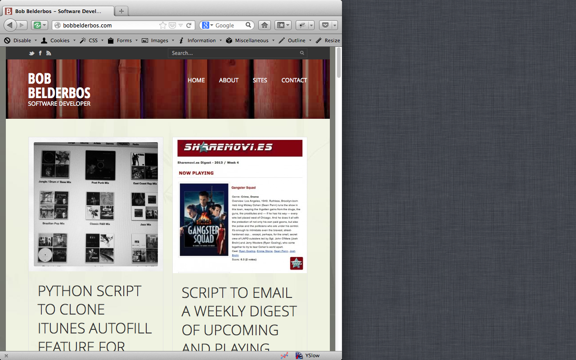Select the Bob Belderbos browser tab
This screenshot has width=576, height=360.
coord(58,11)
